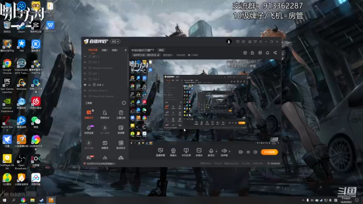The height and width of the screenshot is (204, 363).
Task: Select Risk of Rain 2 source row
Action: tap(105, 91)
